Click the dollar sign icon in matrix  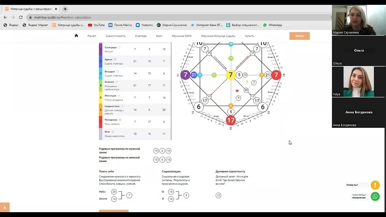point(247,81)
